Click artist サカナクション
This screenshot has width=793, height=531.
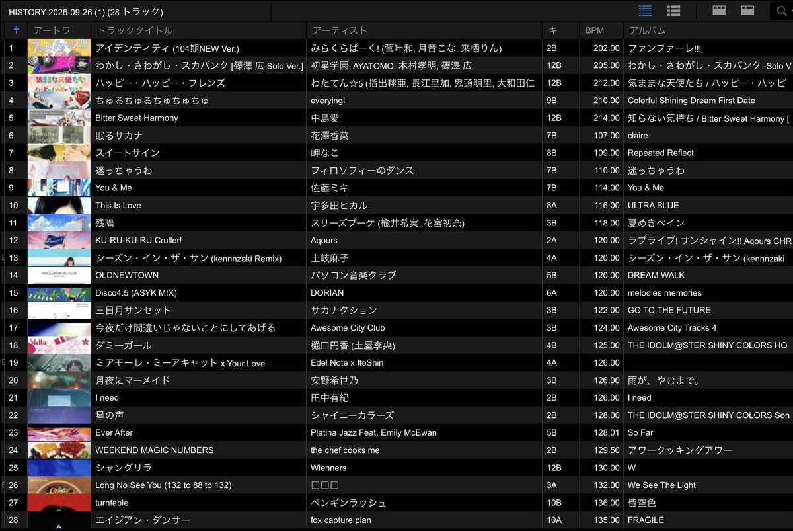click(344, 310)
